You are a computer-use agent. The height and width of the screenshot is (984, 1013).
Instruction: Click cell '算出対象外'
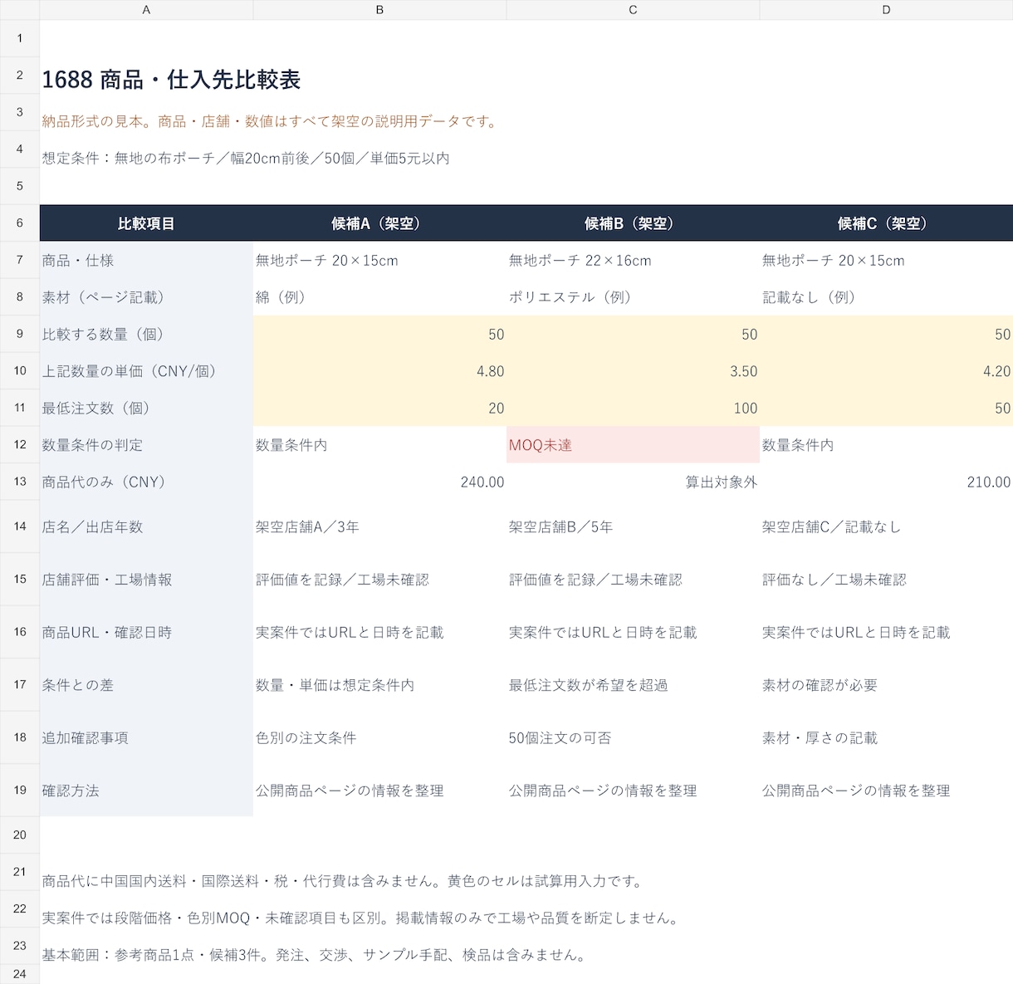tap(633, 482)
